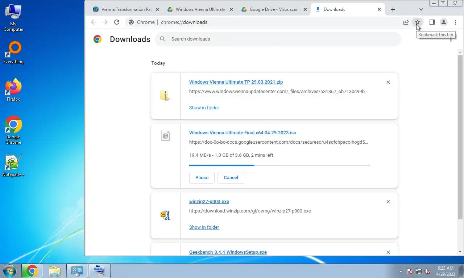The width and height of the screenshot is (464, 278).
Task: Click the winzip download URL text
Action: click(x=250, y=211)
